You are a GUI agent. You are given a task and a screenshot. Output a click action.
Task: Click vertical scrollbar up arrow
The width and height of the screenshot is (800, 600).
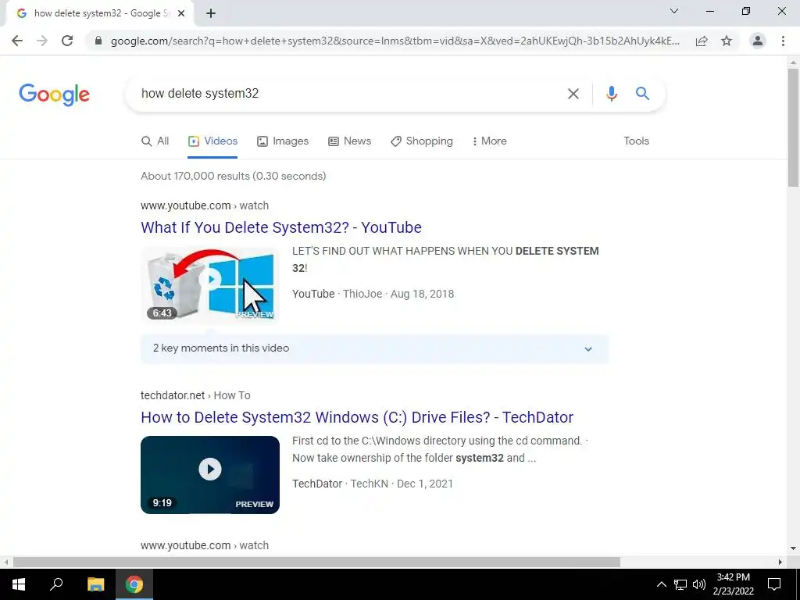[x=794, y=62]
